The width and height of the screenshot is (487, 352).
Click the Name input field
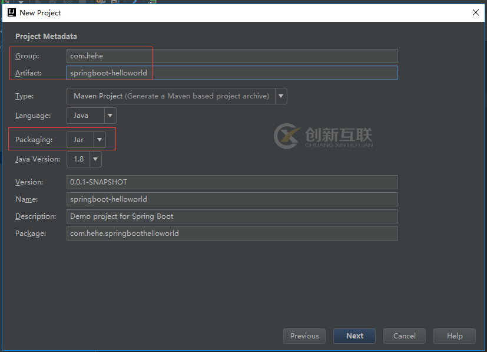click(x=232, y=199)
